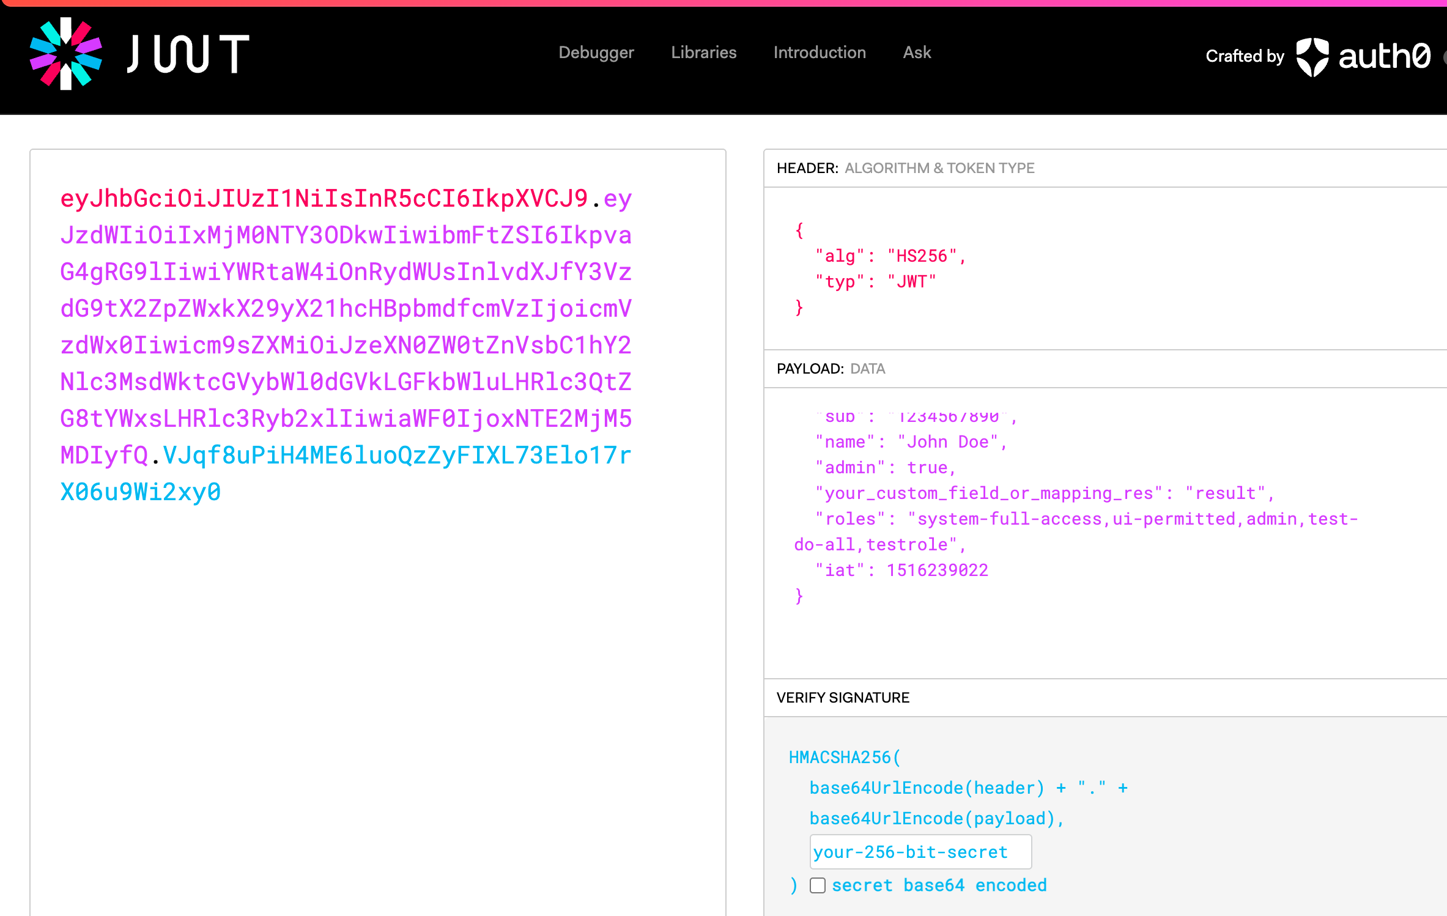Open the Libraries nav item
This screenshot has height=916, width=1447.
pyautogui.click(x=703, y=53)
